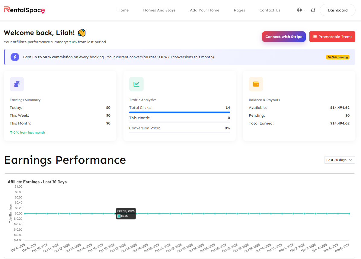Open the Pages menu
This screenshot has height=259, width=361.
239,10
